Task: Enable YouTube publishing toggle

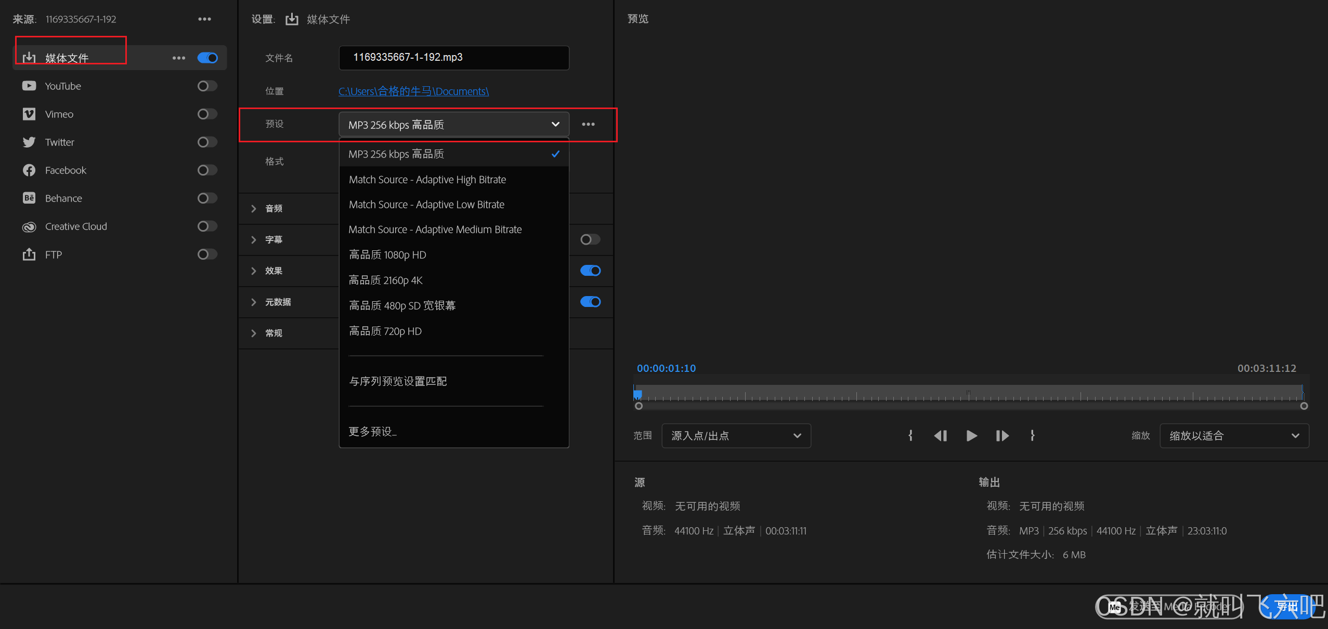Action: pyautogui.click(x=207, y=86)
